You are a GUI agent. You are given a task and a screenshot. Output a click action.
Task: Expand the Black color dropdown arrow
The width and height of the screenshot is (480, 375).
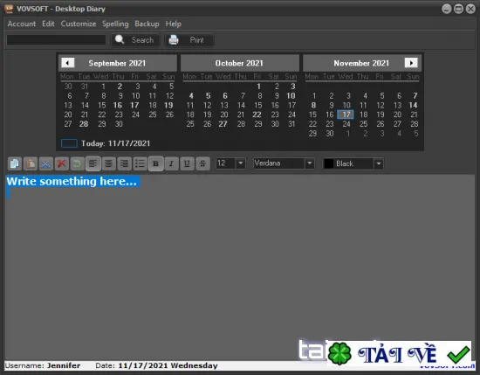[379, 163]
